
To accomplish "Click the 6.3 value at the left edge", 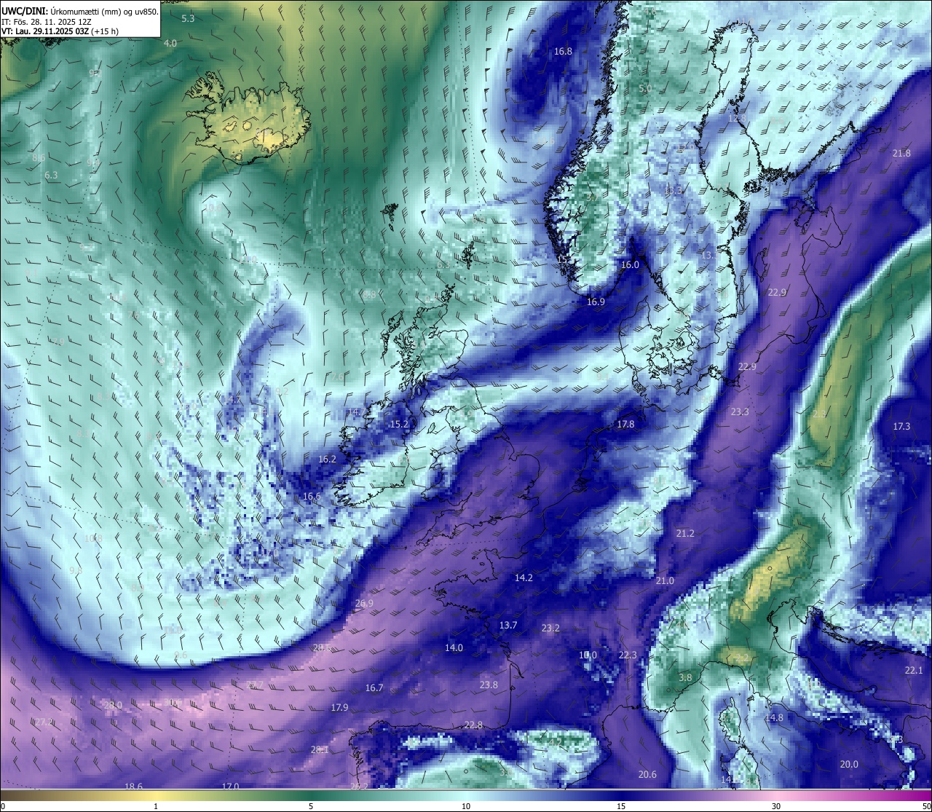I will 51,176.
